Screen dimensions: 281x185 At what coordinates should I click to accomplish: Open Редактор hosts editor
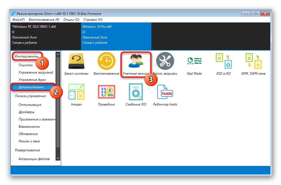pyautogui.click(x=165, y=95)
